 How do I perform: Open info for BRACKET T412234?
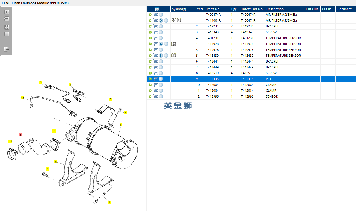coord(161,26)
